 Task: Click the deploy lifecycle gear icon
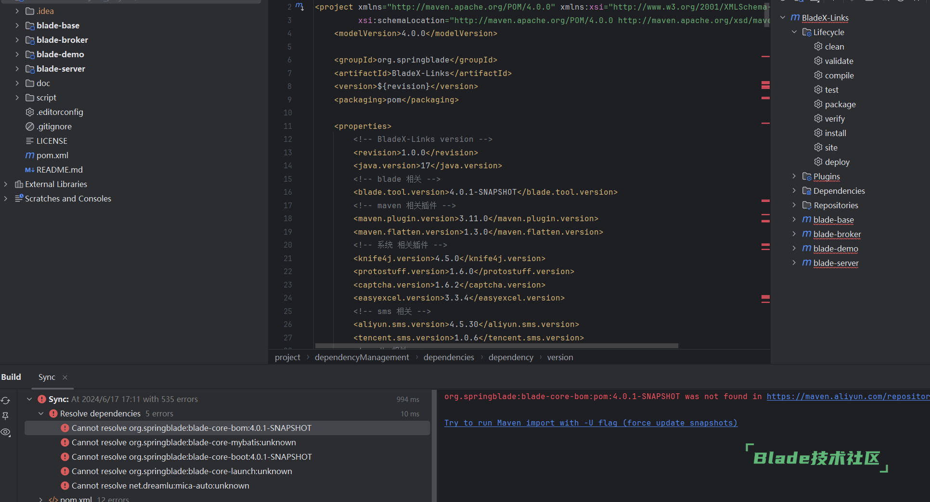coord(818,162)
